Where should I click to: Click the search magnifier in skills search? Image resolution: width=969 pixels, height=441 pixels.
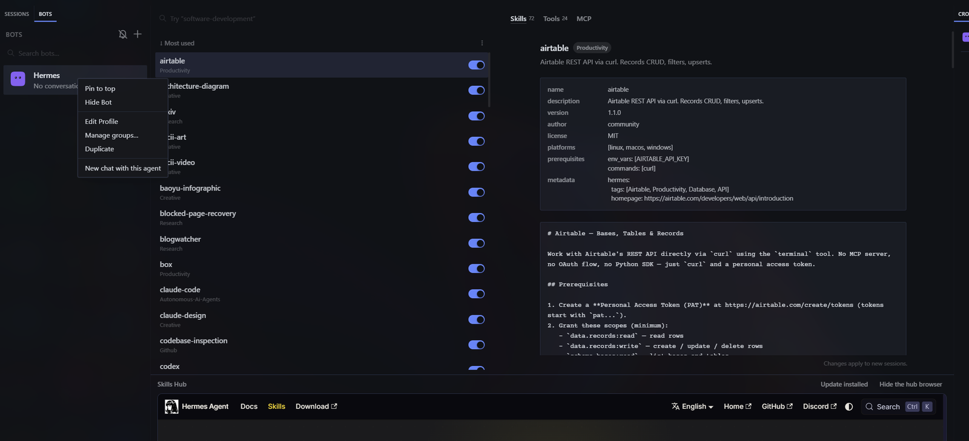tap(163, 19)
